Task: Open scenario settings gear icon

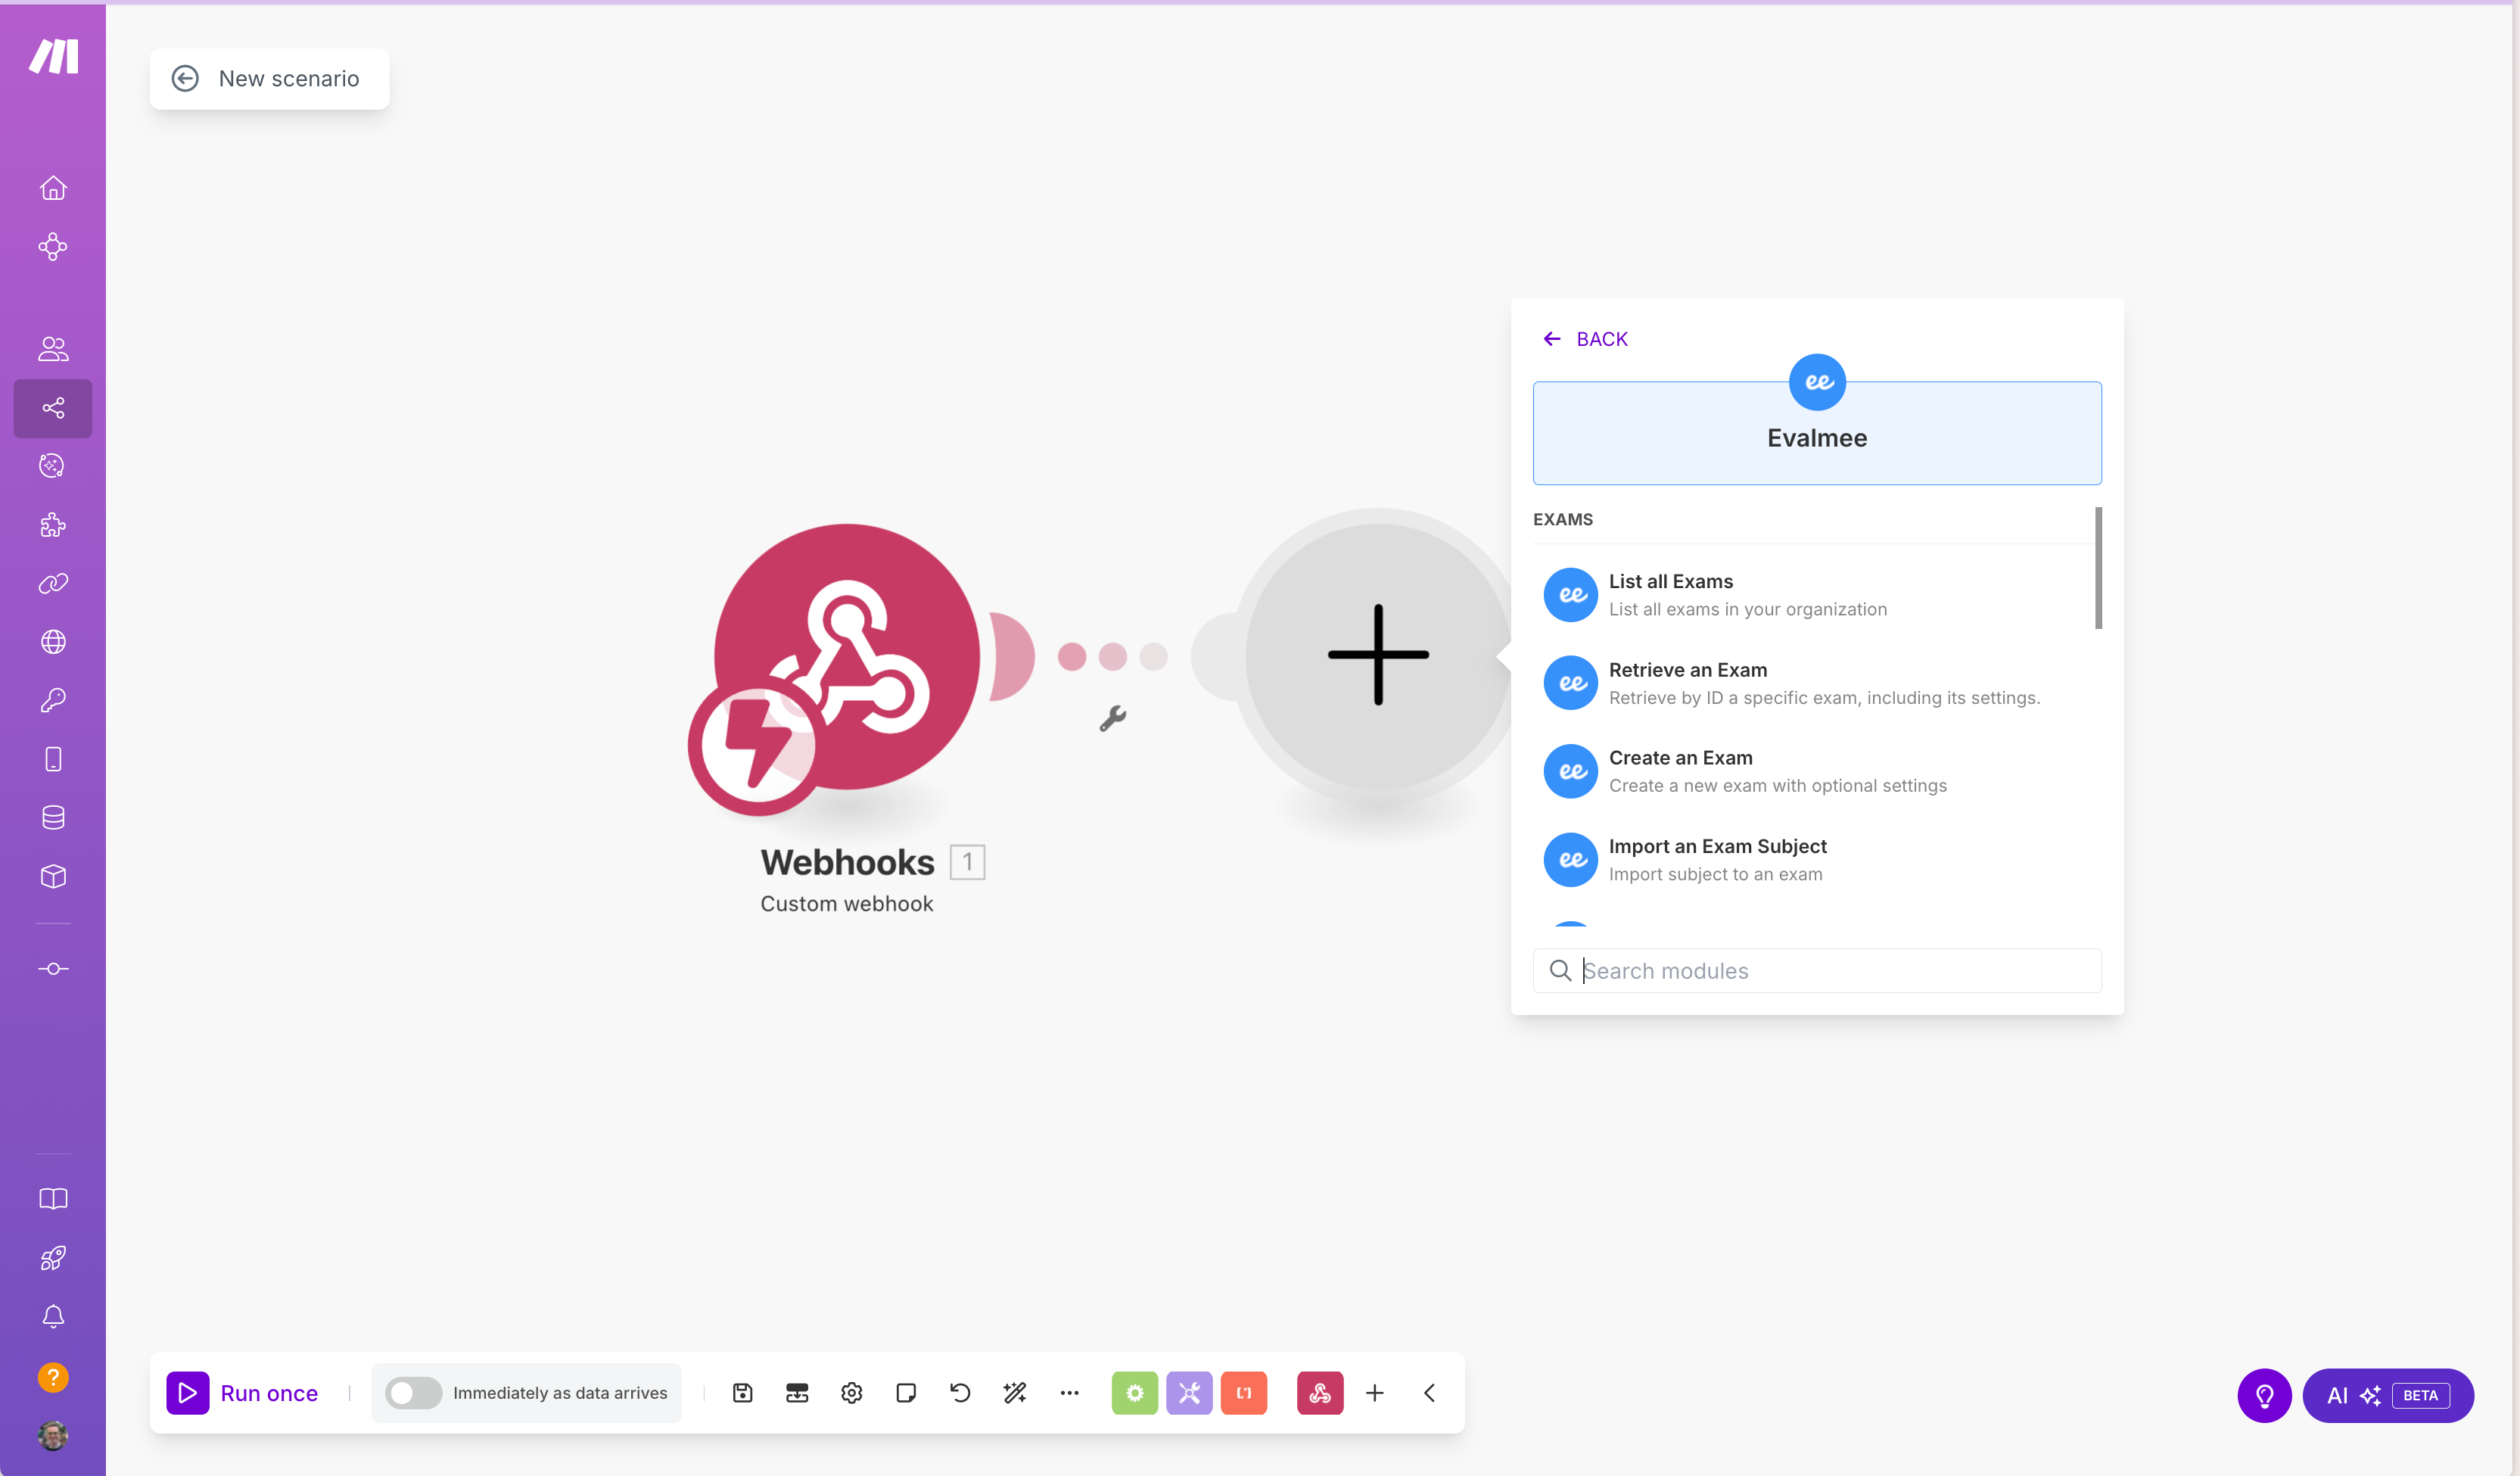Action: pyautogui.click(x=851, y=1393)
